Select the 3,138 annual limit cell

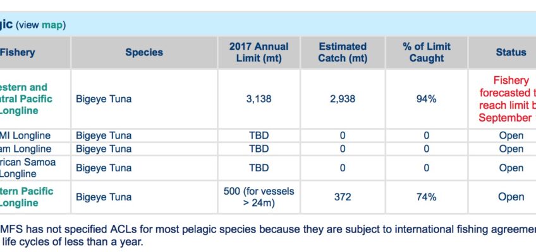click(259, 99)
